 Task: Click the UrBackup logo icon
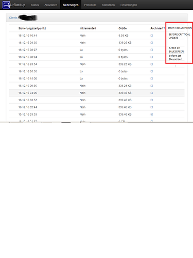coord(6,5)
